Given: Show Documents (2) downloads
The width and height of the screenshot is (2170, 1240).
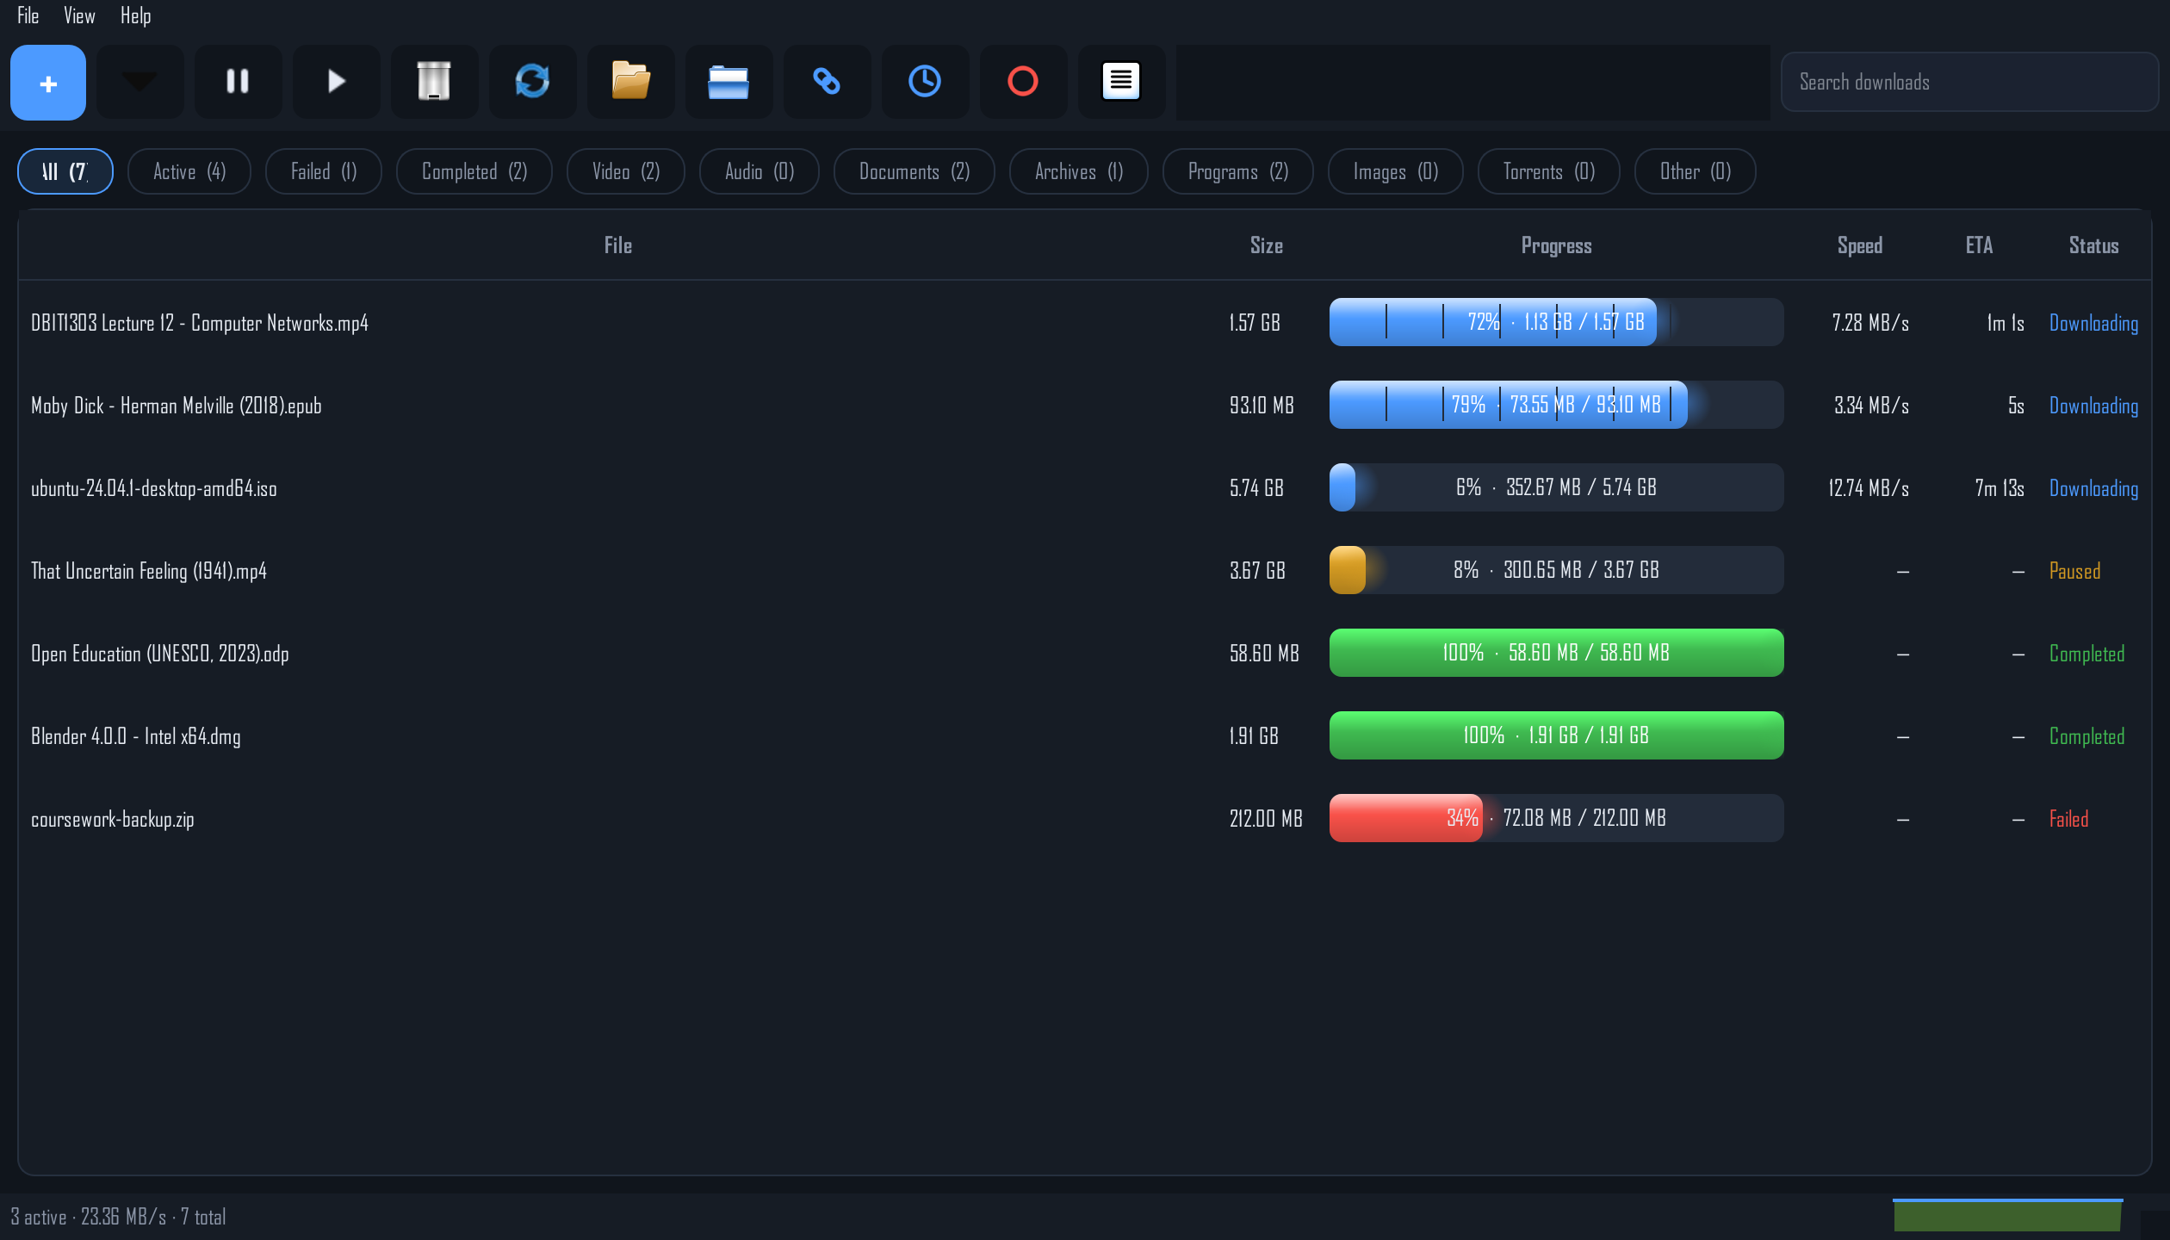Looking at the screenshot, I should coord(914,171).
